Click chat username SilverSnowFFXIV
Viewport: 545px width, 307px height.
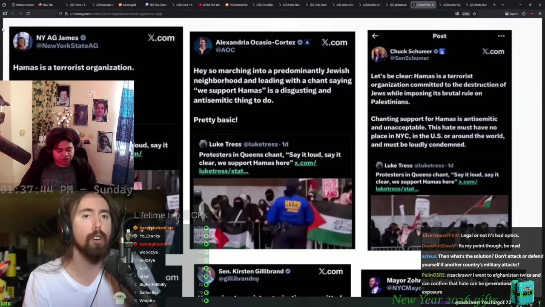click(x=440, y=235)
